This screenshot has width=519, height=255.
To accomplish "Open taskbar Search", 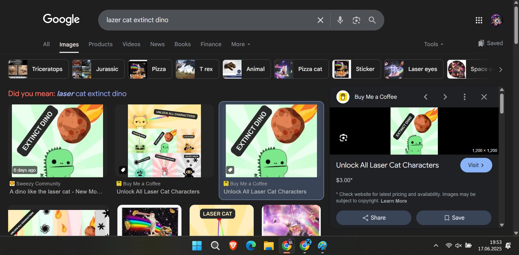I will [x=215, y=246].
